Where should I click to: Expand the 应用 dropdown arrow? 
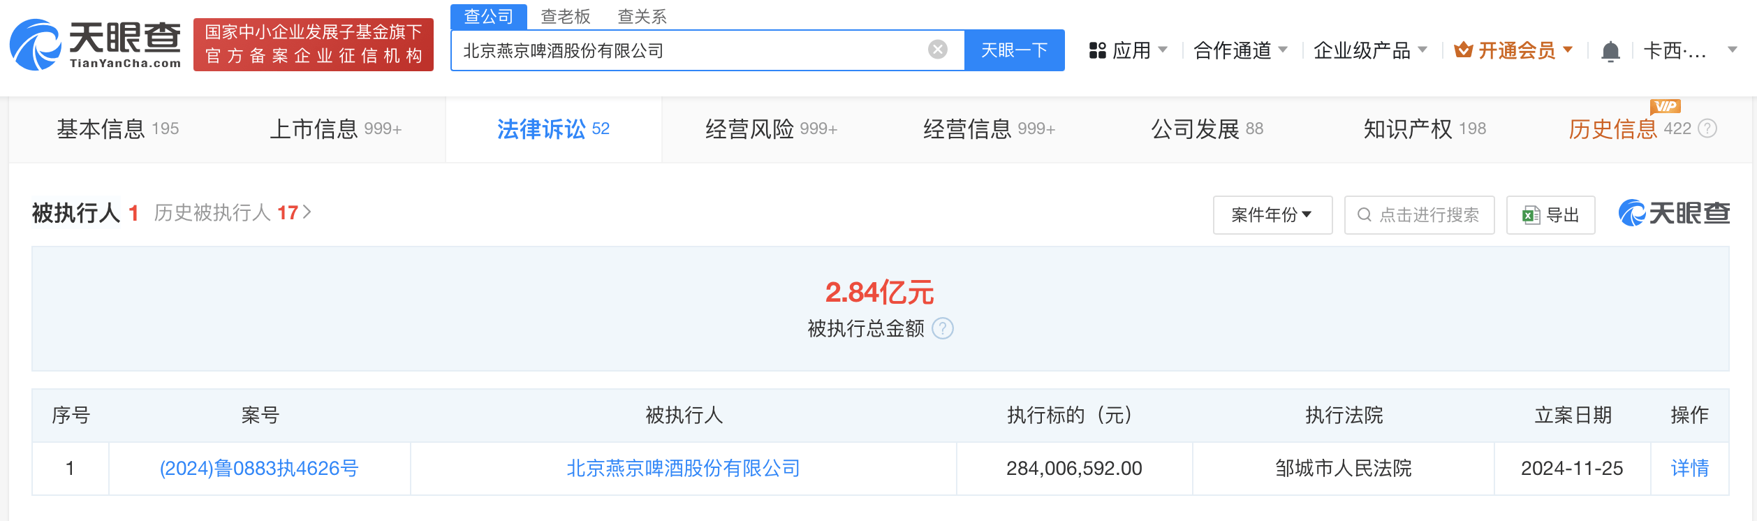tap(1163, 50)
